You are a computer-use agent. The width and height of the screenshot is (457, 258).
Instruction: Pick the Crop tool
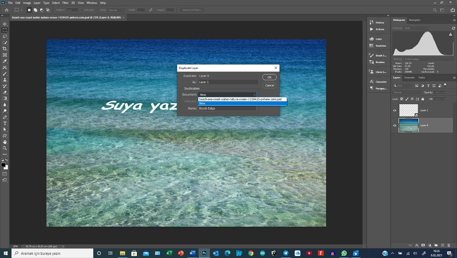[x=5, y=49]
